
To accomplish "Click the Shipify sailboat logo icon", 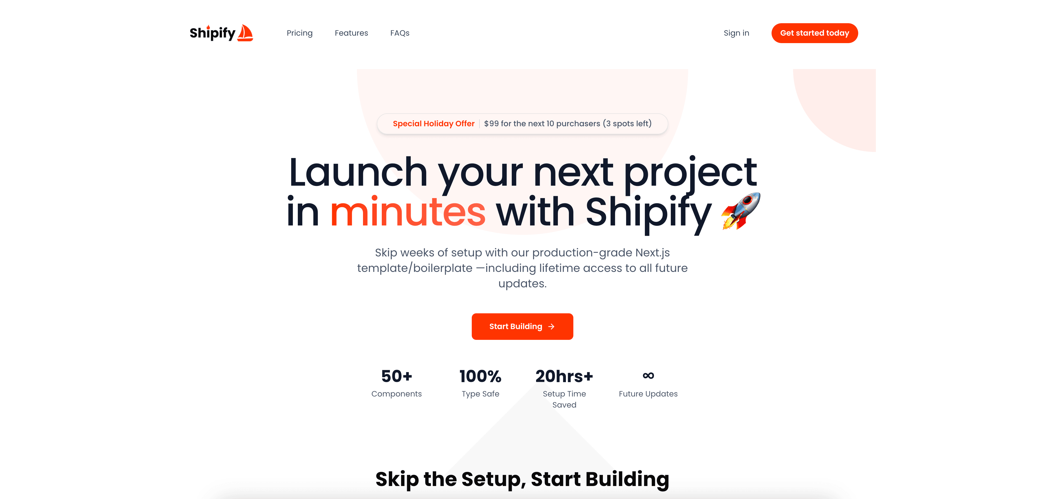I will point(246,32).
